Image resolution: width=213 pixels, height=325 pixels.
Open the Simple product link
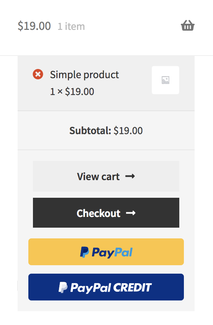[84, 75]
